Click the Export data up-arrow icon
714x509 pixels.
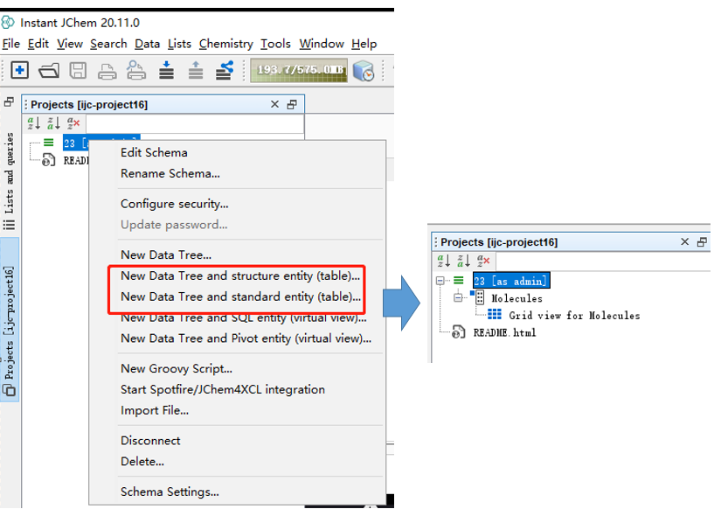click(196, 70)
